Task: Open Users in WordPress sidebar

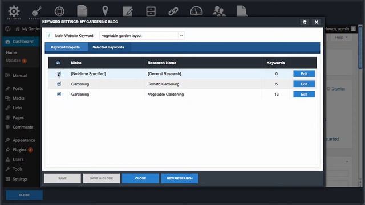Action: (18, 159)
